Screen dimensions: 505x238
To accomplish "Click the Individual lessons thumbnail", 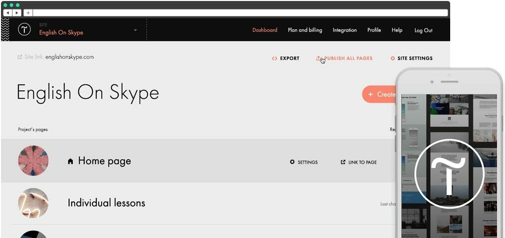I will tap(33, 203).
